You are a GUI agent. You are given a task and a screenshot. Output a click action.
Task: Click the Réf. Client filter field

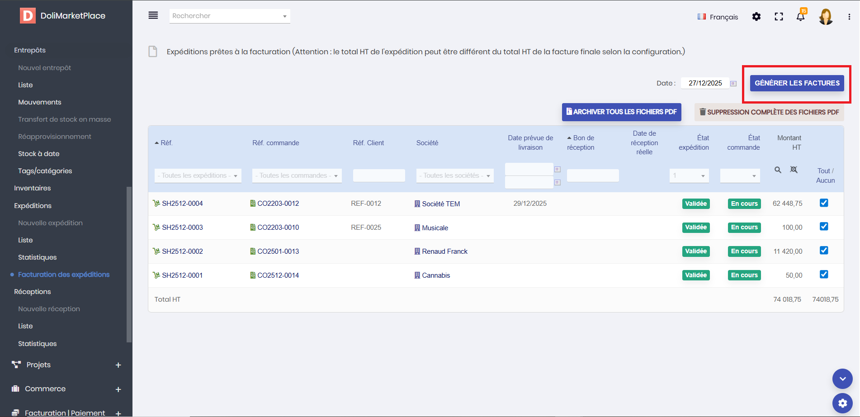[x=378, y=175]
